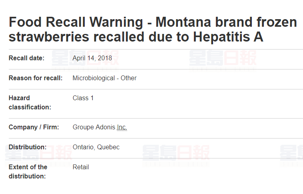Click the "Recall date:" label
The width and height of the screenshot is (303, 194).
[x=26, y=58]
